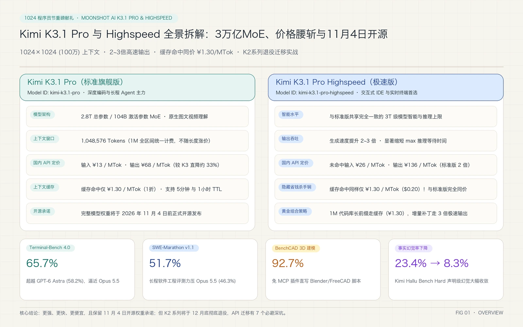Viewport: 523px width, 327px height.
Task: Click the "Terminal-Bench 4.0" label
Action: tap(50, 248)
